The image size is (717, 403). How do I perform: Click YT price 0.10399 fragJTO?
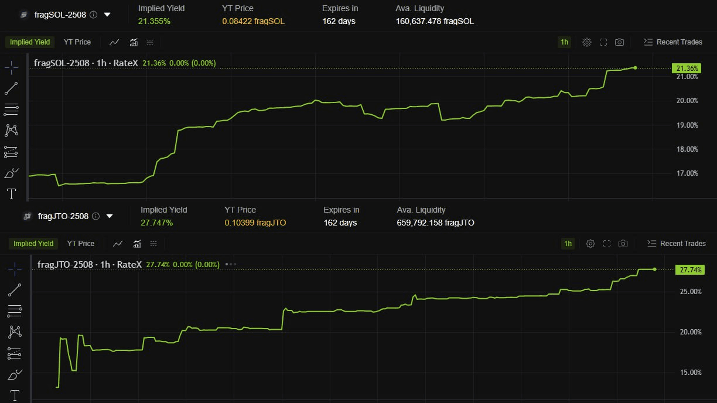255,223
